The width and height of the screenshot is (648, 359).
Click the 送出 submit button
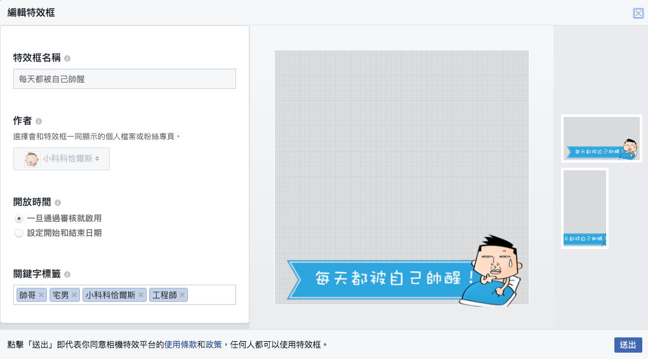[628, 345]
